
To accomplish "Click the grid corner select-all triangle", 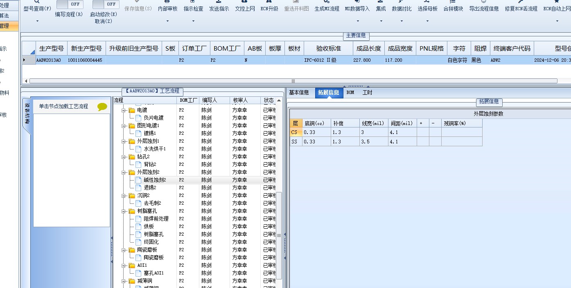I will coord(32,51).
